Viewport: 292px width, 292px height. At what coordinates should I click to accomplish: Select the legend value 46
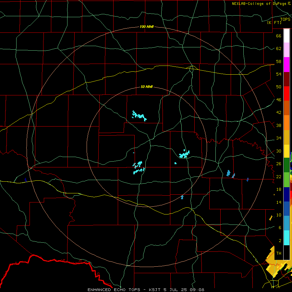(x=279, y=100)
